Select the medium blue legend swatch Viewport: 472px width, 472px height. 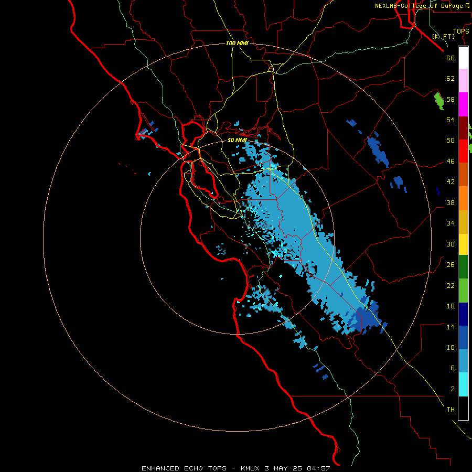pyautogui.click(x=463, y=337)
